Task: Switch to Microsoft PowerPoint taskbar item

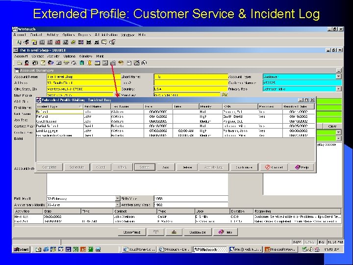Action: click(281, 249)
